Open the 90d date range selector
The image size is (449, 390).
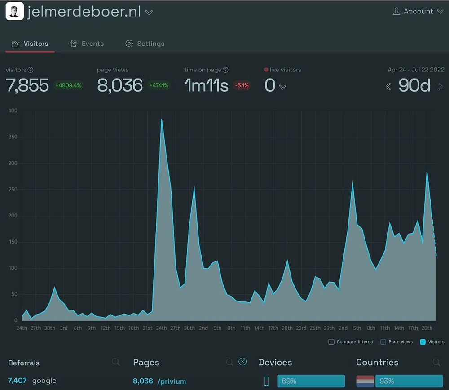click(414, 85)
